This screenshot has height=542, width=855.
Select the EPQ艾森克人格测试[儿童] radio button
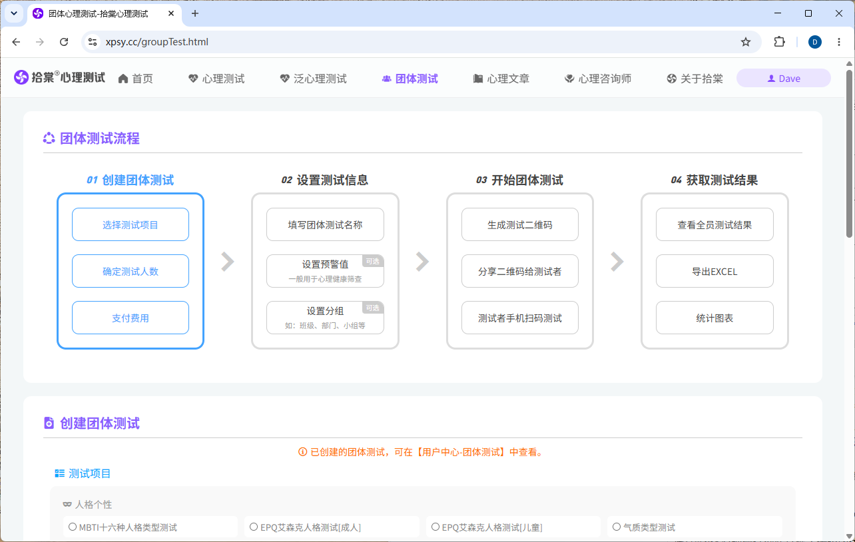tap(435, 527)
